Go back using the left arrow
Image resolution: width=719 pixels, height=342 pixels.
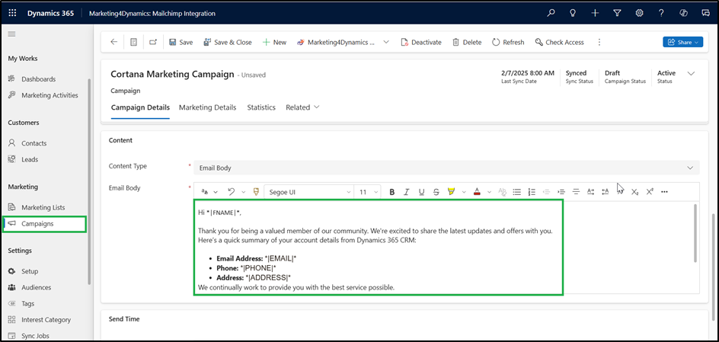[x=113, y=42]
